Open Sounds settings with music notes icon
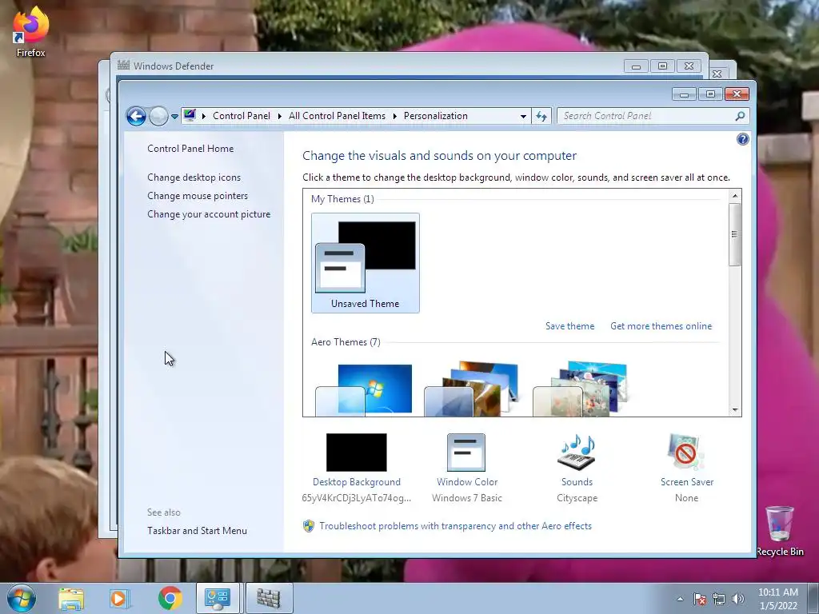Viewport: 819px width, 614px height. coord(577,468)
